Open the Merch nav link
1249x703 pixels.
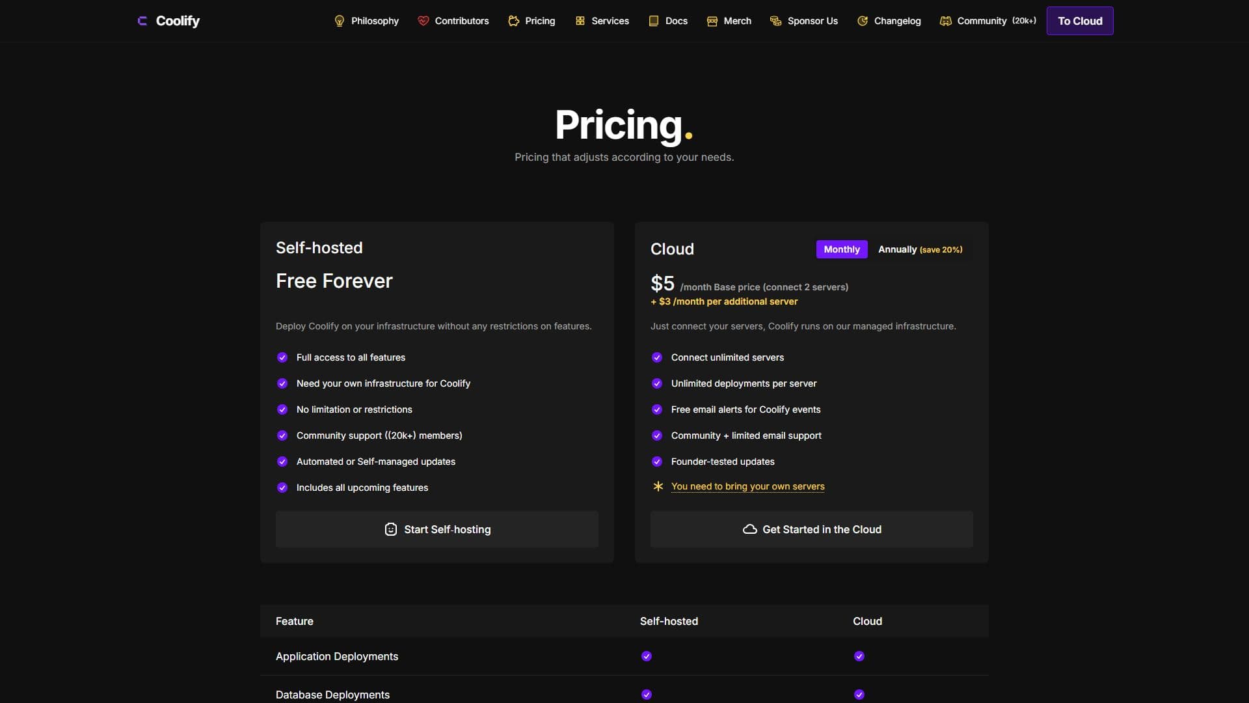click(729, 21)
